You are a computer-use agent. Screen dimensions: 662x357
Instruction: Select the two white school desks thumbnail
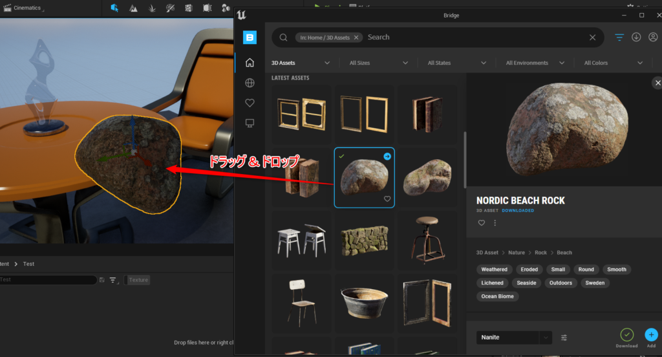click(301, 241)
